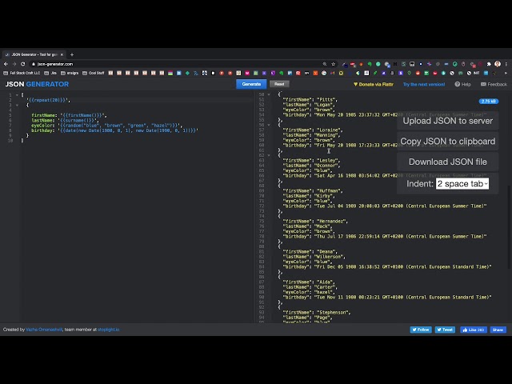Upload JSON to server
This screenshot has height=384, width=512.
(x=447, y=121)
